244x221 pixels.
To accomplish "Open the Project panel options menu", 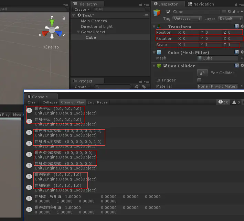I will click(x=146, y=82).
